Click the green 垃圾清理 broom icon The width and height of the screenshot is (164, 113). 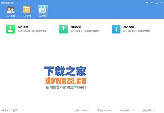(x=10, y=29)
